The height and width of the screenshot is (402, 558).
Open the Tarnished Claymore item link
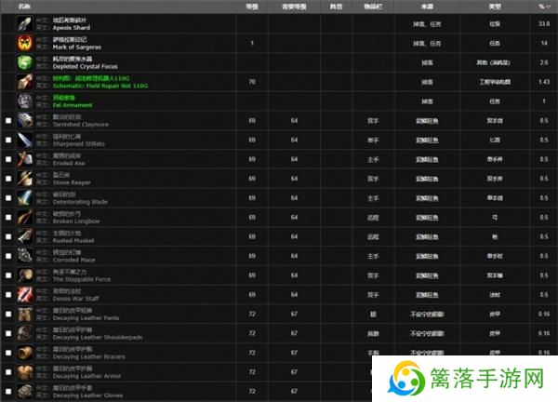(81, 125)
